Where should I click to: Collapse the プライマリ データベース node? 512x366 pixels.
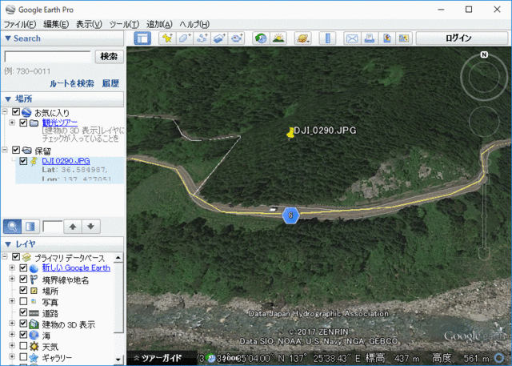pyautogui.click(x=5, y=256)
